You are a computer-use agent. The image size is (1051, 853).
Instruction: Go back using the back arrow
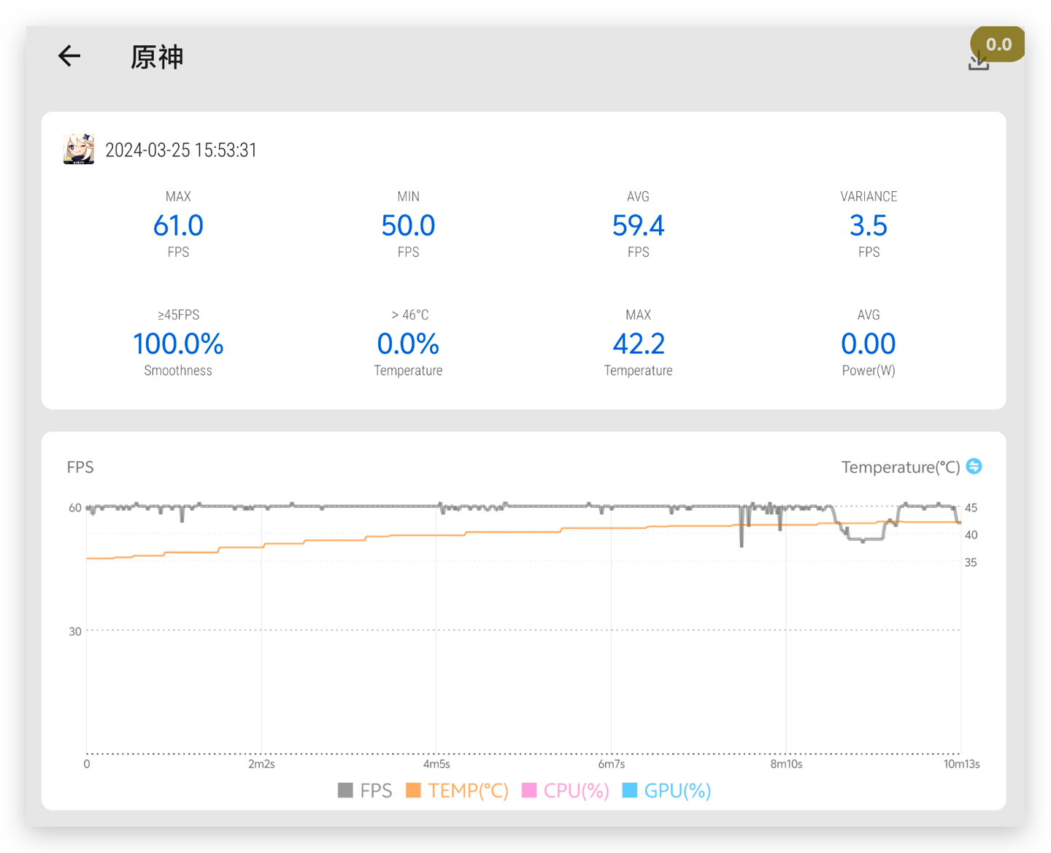pyautogui.click(x=69, y=56)
